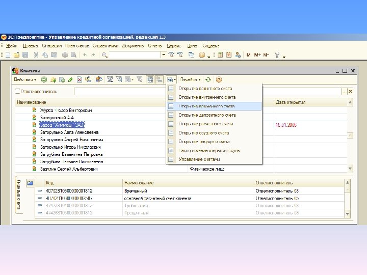This screenshot has width=367, height=275.
Task: Click the green pencil Edit icon
Action: pos(70,80)
